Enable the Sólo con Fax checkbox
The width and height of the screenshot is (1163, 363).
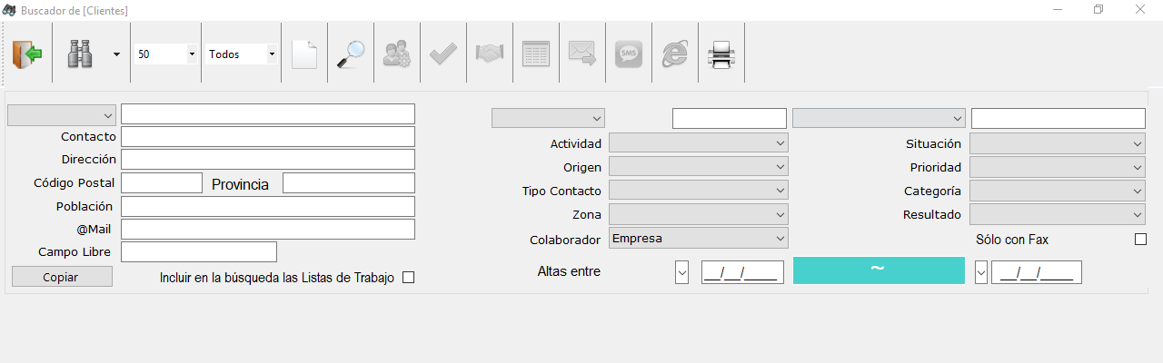point(1141,240)
